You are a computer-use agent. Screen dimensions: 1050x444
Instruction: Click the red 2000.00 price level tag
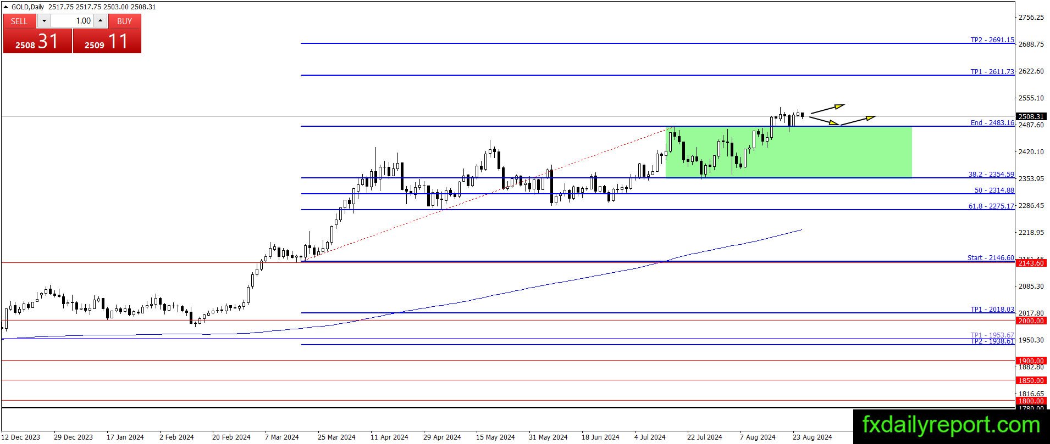click(x=1031, y=321)
